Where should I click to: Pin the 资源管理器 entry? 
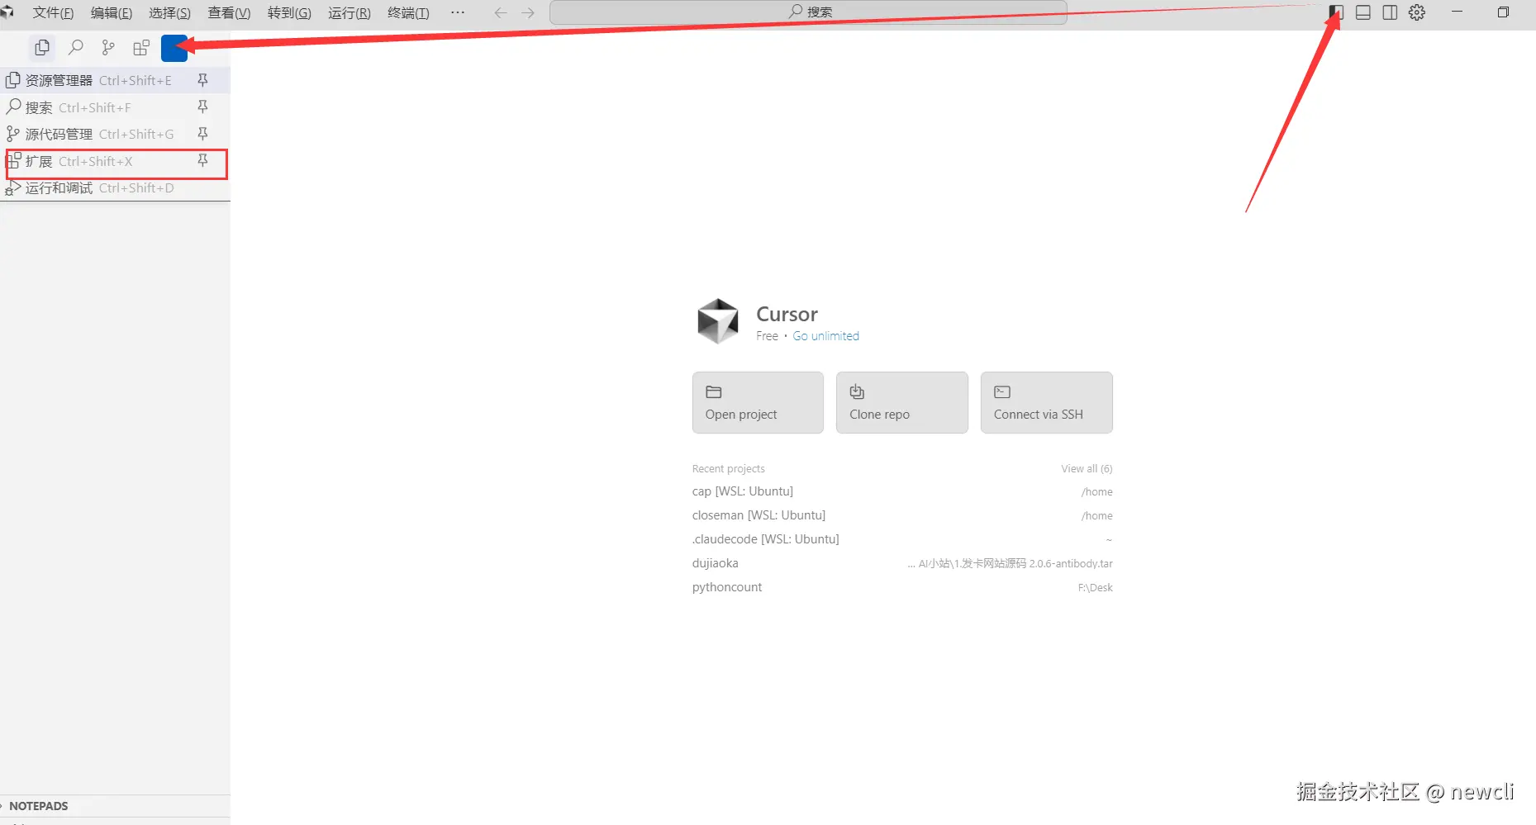202,80
